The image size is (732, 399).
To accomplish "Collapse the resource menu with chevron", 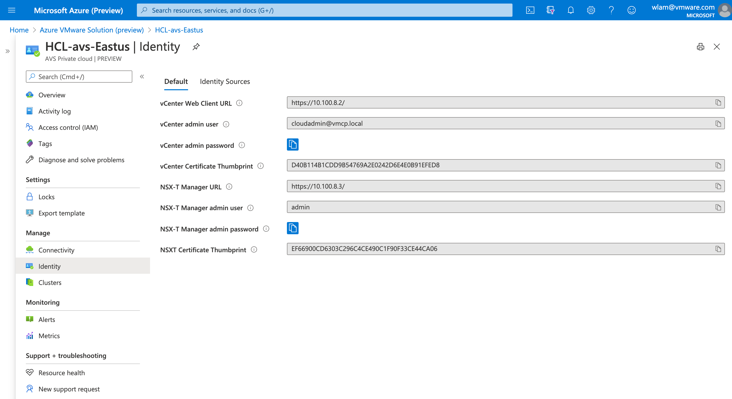I will (142, 77).
